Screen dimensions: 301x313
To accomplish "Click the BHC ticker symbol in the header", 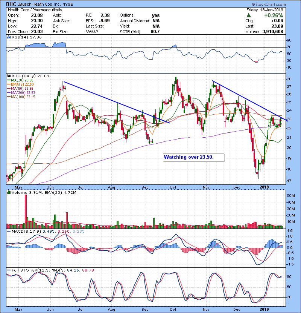I will pyautogui.click(x=11, y=4).
